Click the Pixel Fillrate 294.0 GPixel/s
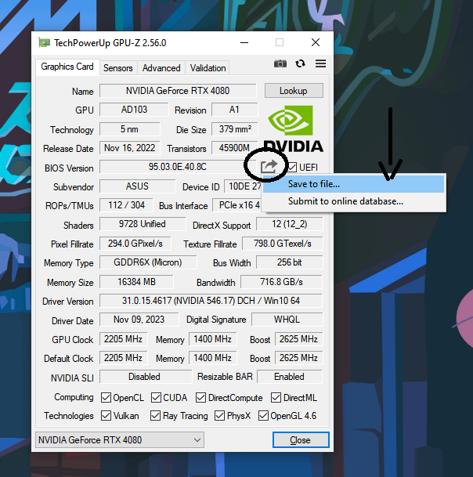 click(x=135, y=244)
